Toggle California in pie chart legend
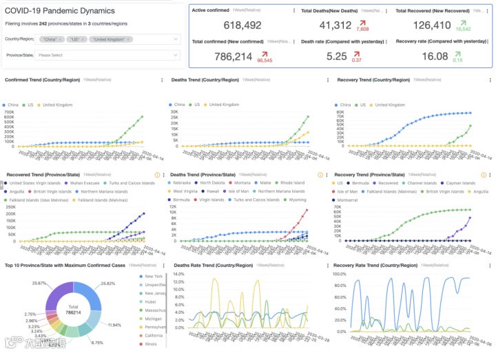 (151, 336)
